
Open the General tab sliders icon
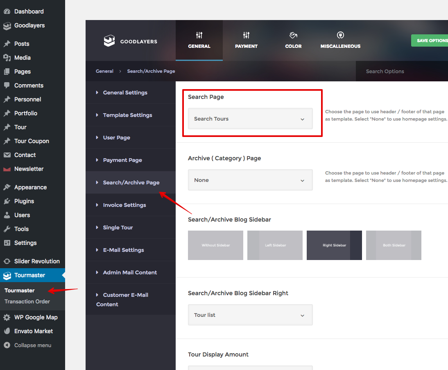pyautogui.click(x=199, y=35)
